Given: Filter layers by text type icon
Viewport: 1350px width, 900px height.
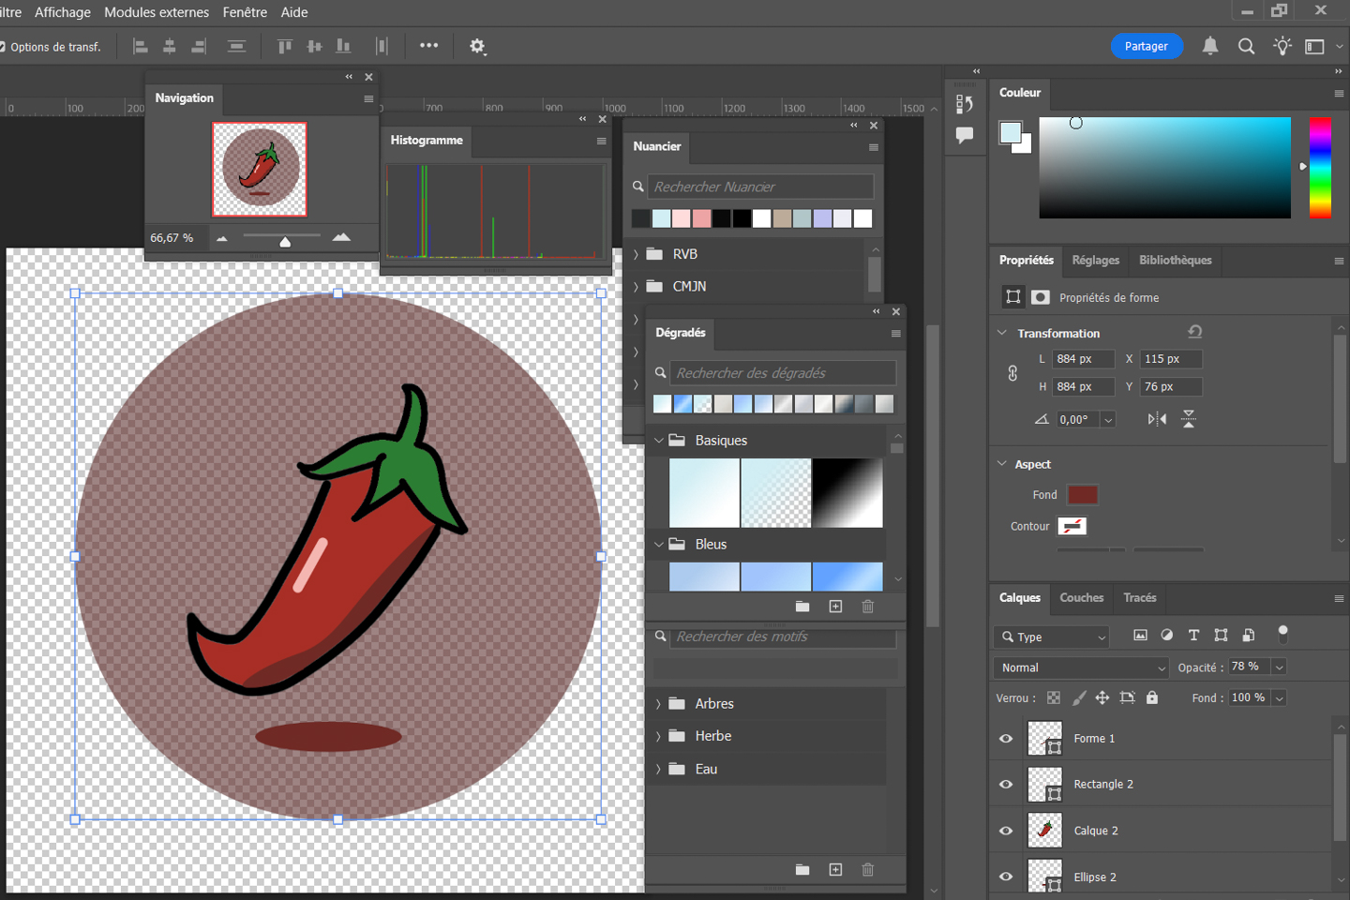Looking at the screenshot, I should [1193, 636].
